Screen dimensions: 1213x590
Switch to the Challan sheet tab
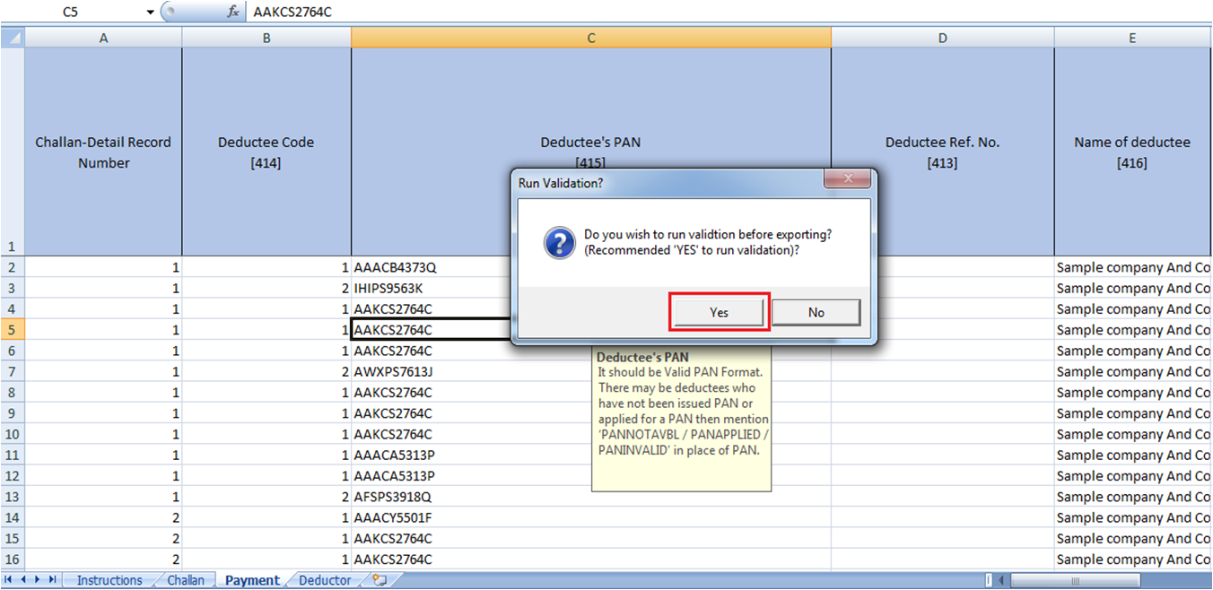pos(184,580)
